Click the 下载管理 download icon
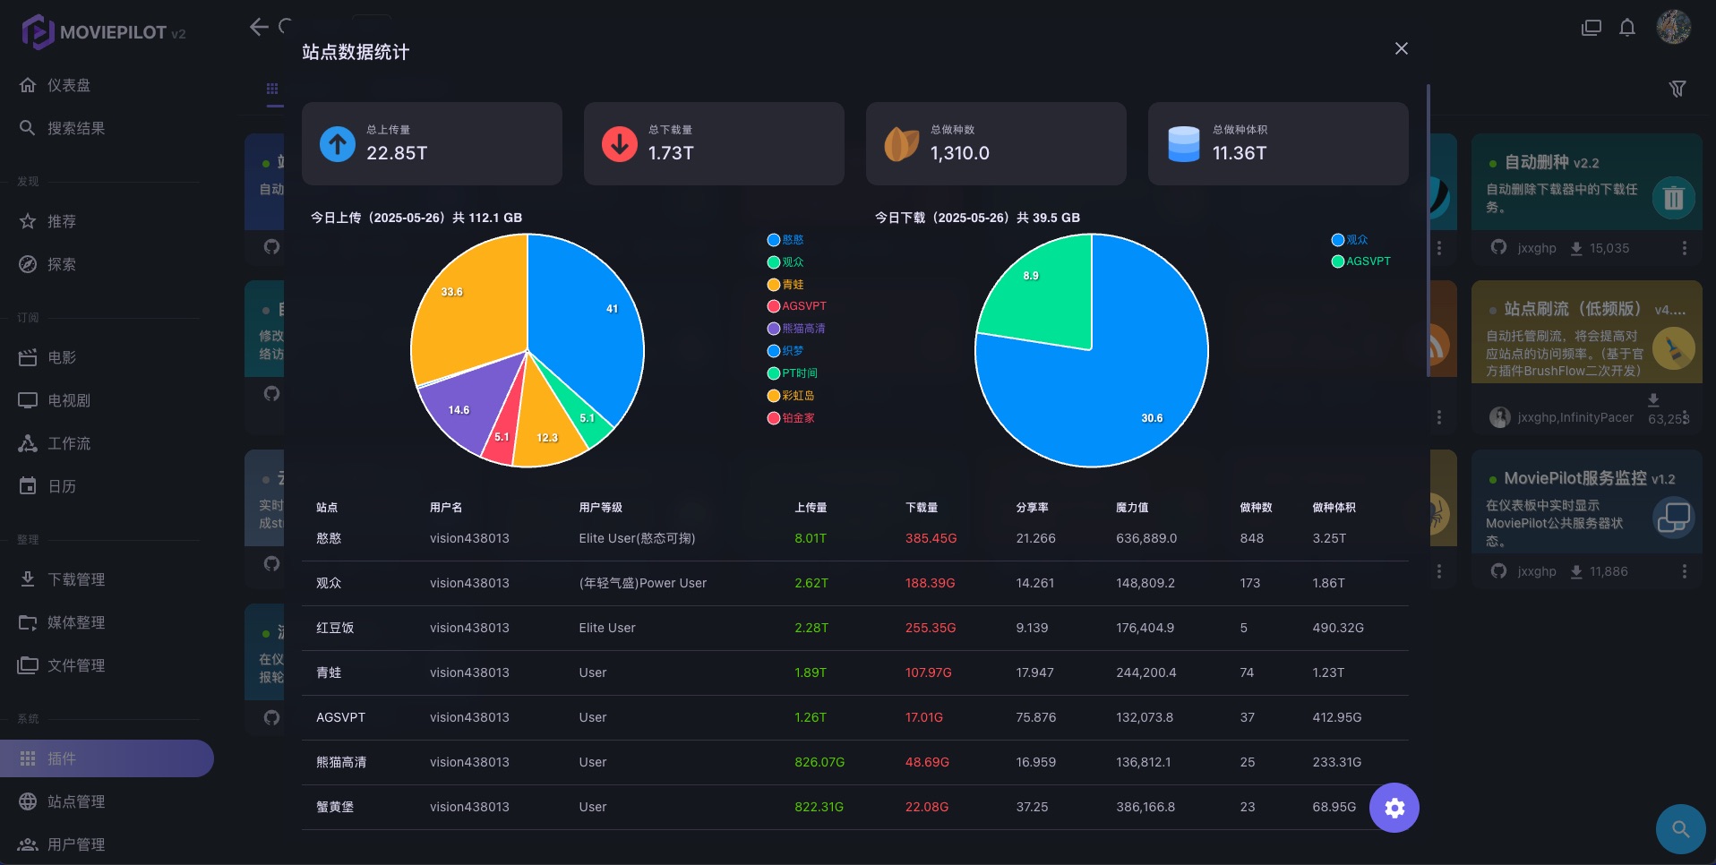This screenshot has height=865, width=1716. point(28,579)
